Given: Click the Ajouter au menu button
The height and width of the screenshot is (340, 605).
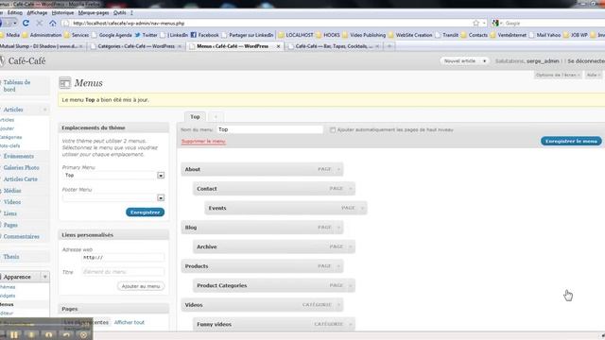Looking at the screenshot, I should [x=141, y=286].
